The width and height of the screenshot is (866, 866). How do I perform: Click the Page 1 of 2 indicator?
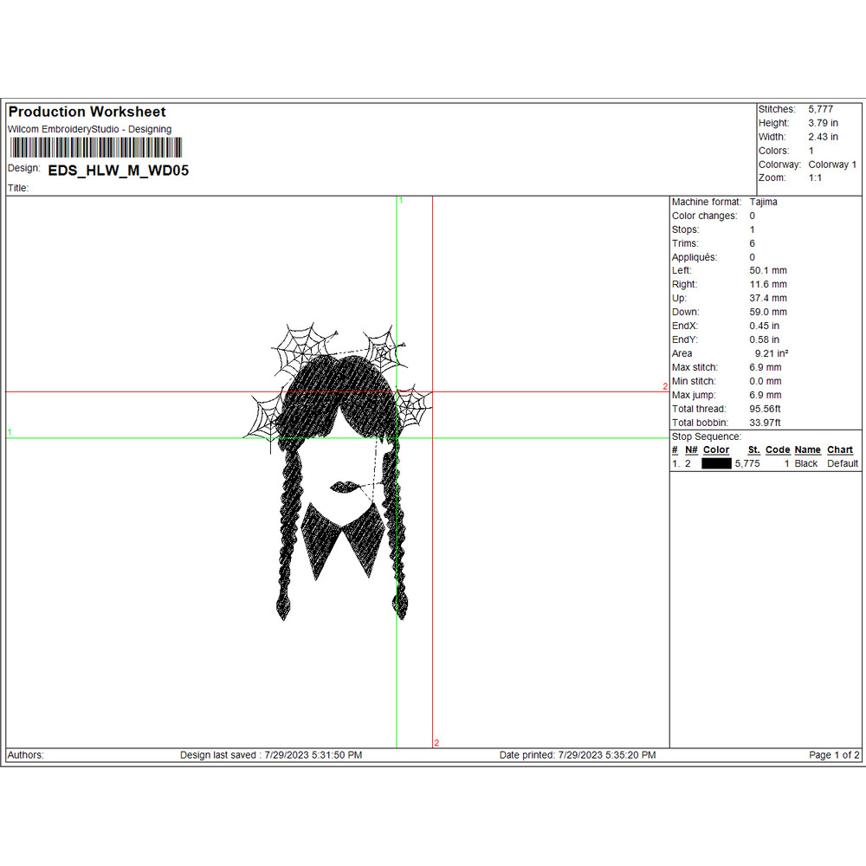click(x=834, y=755)
